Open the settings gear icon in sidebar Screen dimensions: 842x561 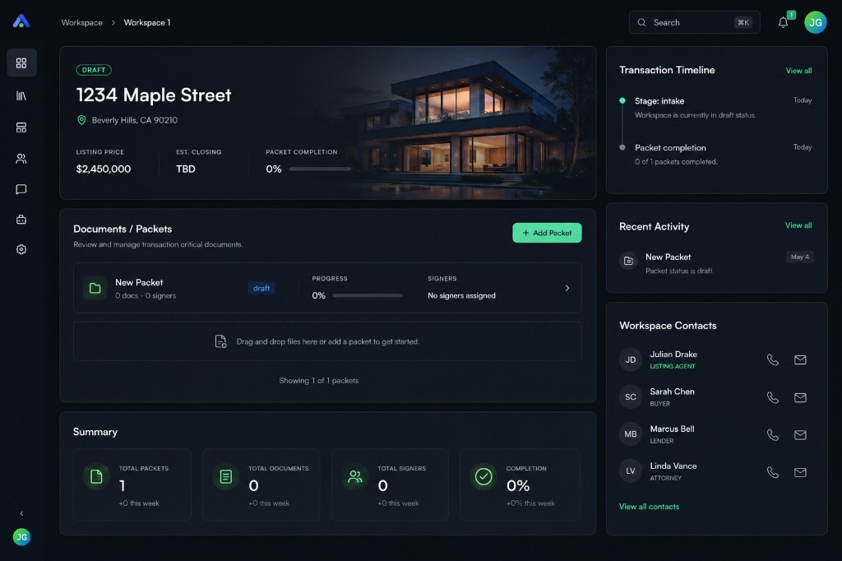pyautogui.click(x=21, y=249)
